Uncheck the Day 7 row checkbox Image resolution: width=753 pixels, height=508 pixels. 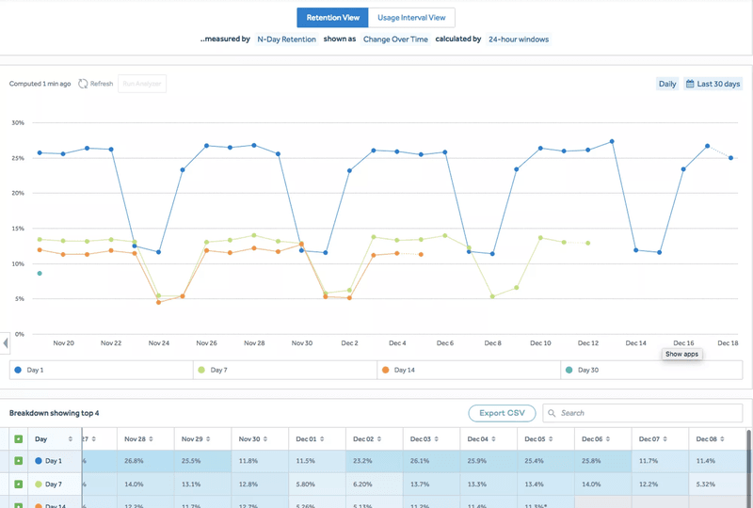click(x=19, y=484)
